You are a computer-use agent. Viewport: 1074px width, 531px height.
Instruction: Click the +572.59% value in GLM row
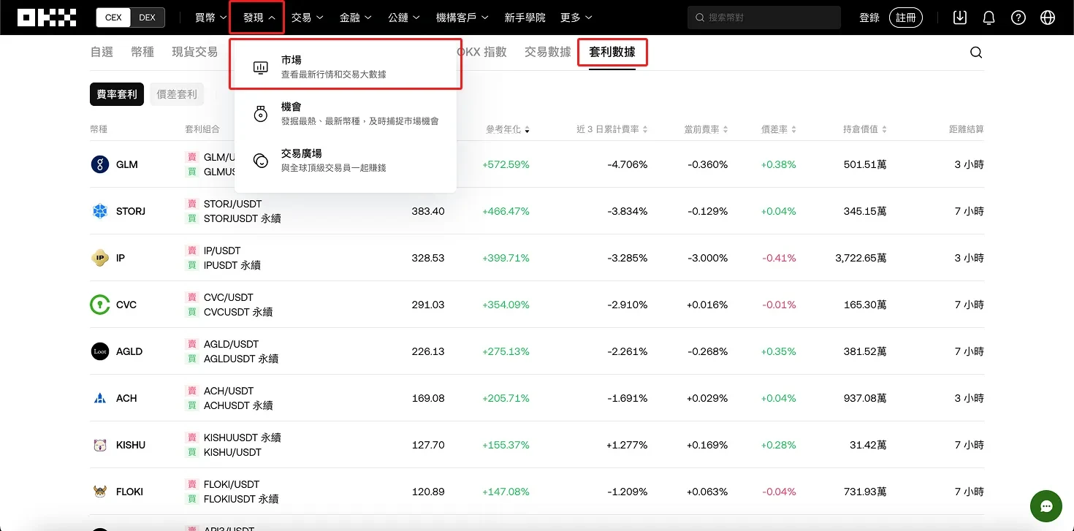coord(506,164)
